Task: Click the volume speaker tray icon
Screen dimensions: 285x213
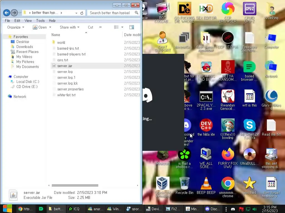Action: click(x=254, y=209)
